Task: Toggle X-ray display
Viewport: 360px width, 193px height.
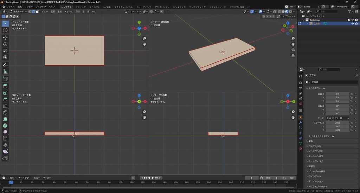Action: pos(275,12)
